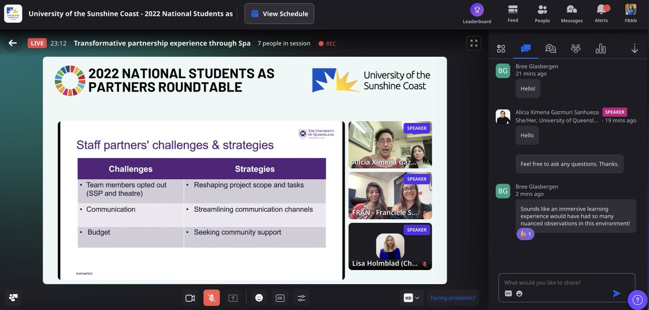Open the Leaderboard panel

pyautogui.click(x=476, y=14)
